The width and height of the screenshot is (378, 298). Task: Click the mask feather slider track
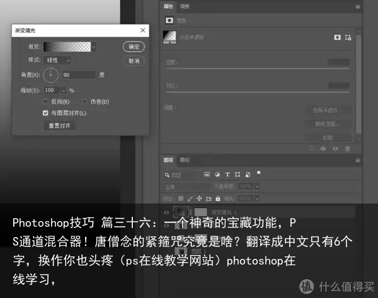258,92
